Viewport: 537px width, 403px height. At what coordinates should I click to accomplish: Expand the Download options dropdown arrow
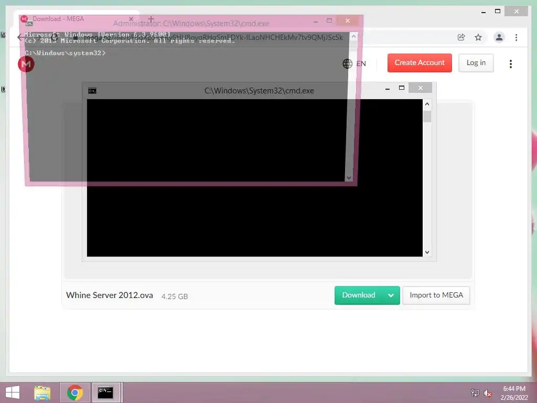[391, 295]
